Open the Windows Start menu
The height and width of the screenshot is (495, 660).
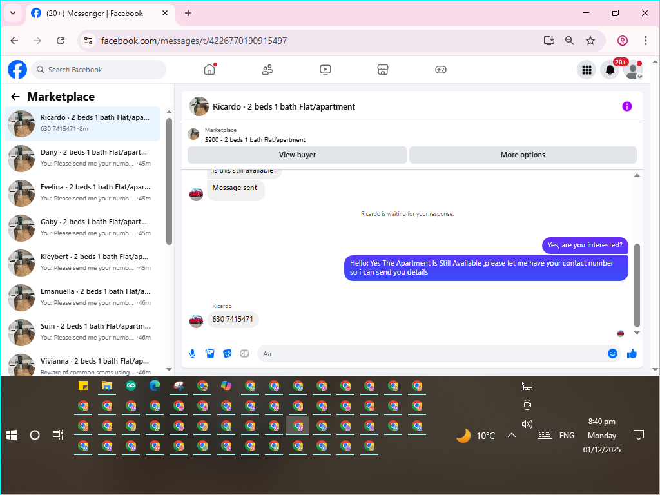pyautogui.click(x=12, y=435)
